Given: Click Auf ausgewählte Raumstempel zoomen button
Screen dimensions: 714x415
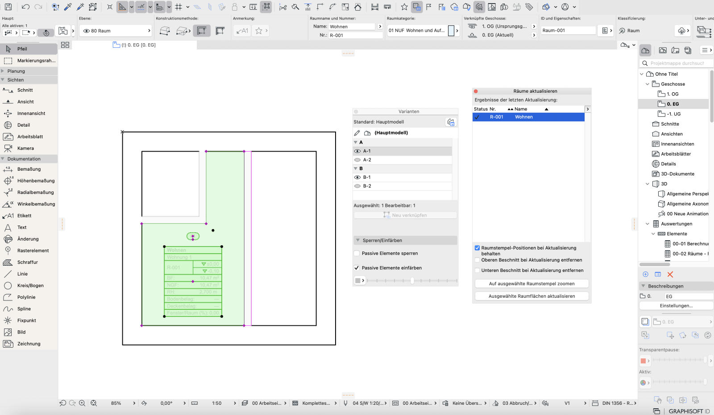Looking at the screenshot, I should click(531, 284).
